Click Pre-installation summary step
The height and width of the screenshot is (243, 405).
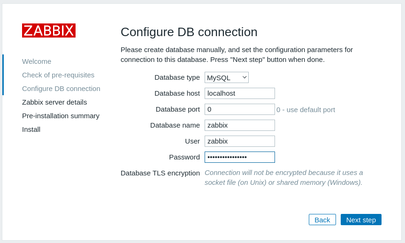(61, 116)
